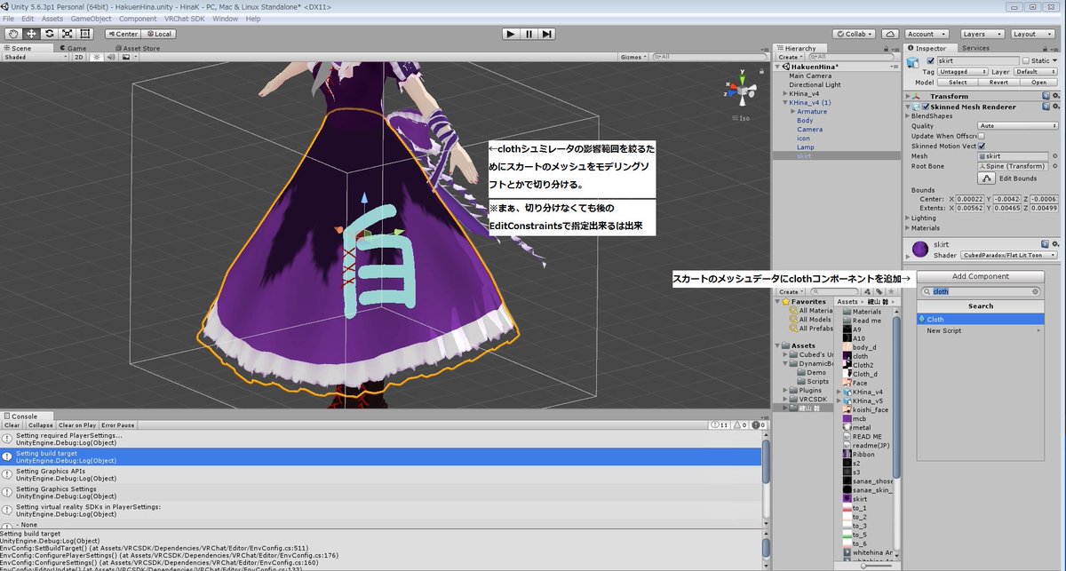Image resolution: width=1066 pixels, height=571 pixels.
Task: Toggle Skinned Mesh Renderer enabled checkbox
Action: point(924,107)
